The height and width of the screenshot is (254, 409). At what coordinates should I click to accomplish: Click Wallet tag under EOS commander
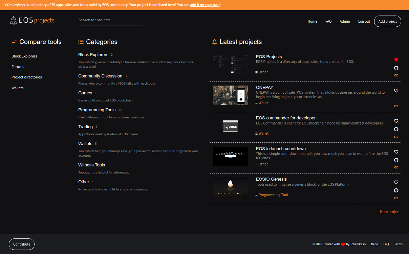pyautogui.click(x=263, y=133)
